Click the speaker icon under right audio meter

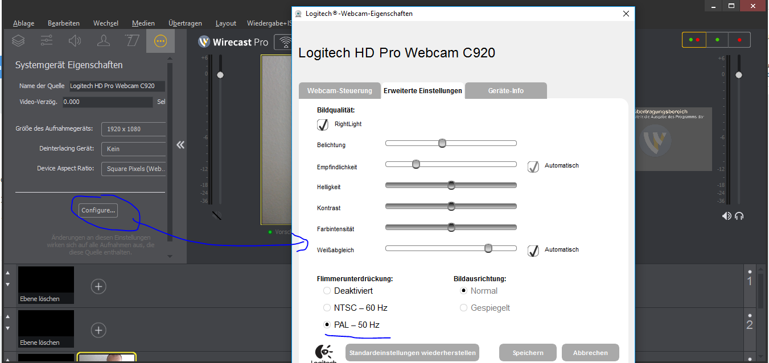click(x=727, y=216)
